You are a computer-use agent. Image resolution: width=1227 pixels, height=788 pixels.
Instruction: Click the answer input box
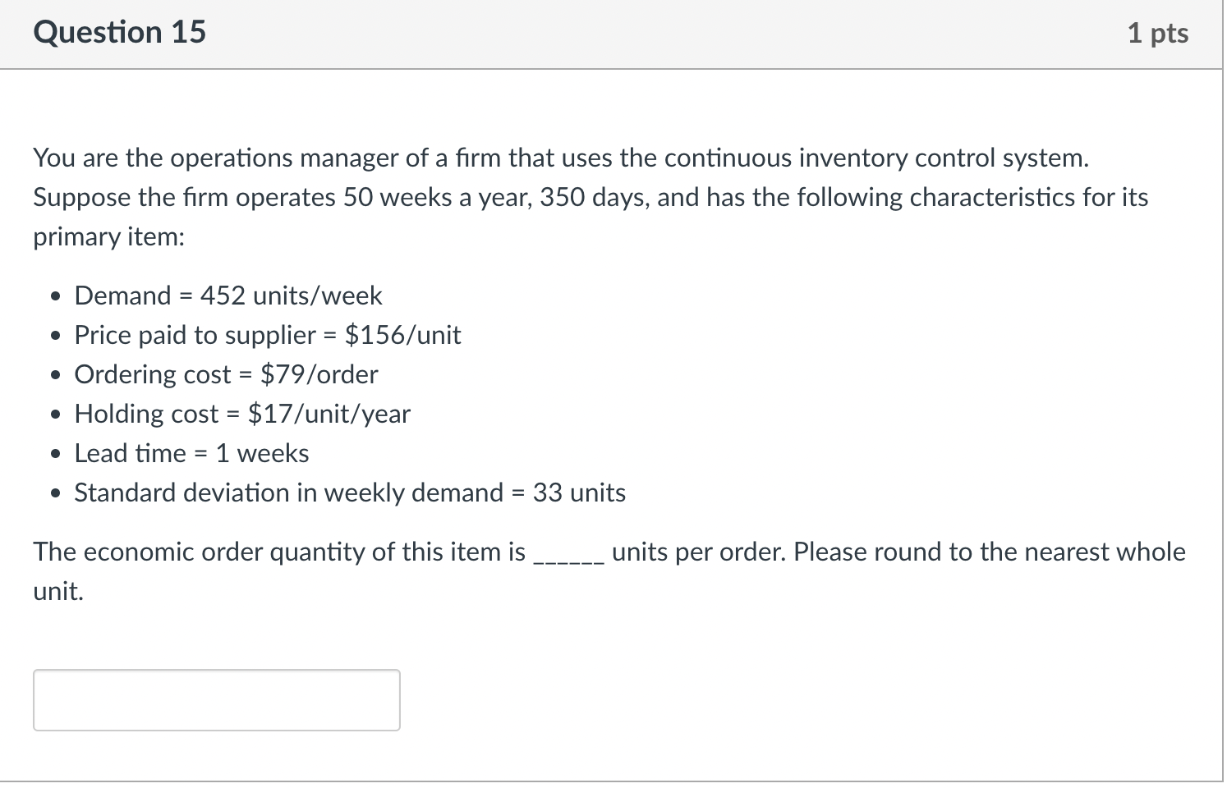click(216, 699)
